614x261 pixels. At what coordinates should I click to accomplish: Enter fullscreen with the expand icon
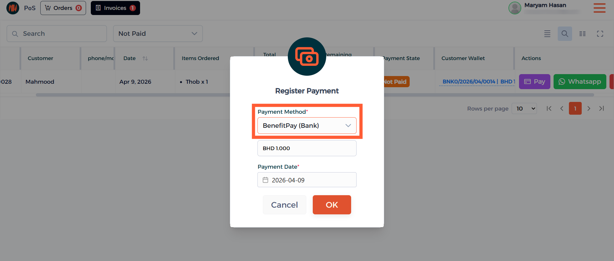pyautogui.click(x=600, y=34)
